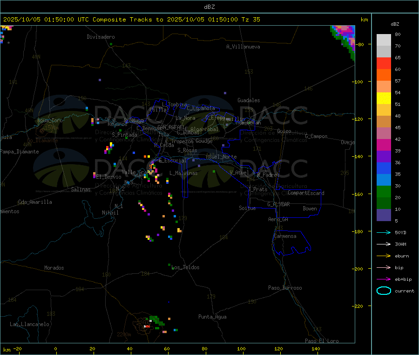
Task: Click the cyan 'current' ellipse legend symbol
Action: 384,291
